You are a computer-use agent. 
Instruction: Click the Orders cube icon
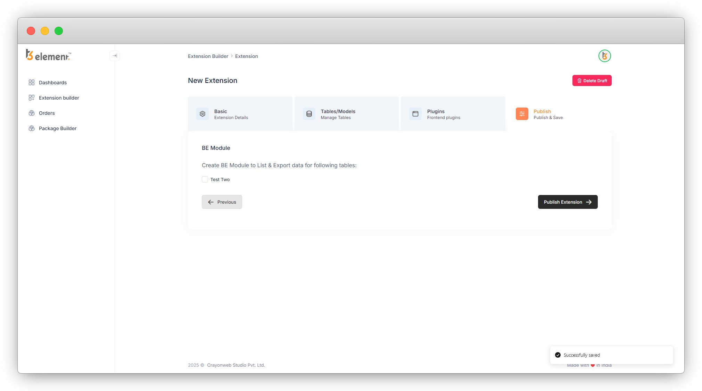point(32,113)
